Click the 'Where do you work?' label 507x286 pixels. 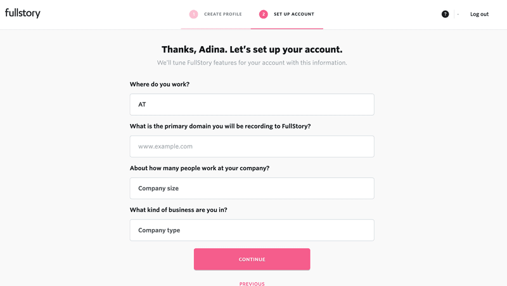159,84
